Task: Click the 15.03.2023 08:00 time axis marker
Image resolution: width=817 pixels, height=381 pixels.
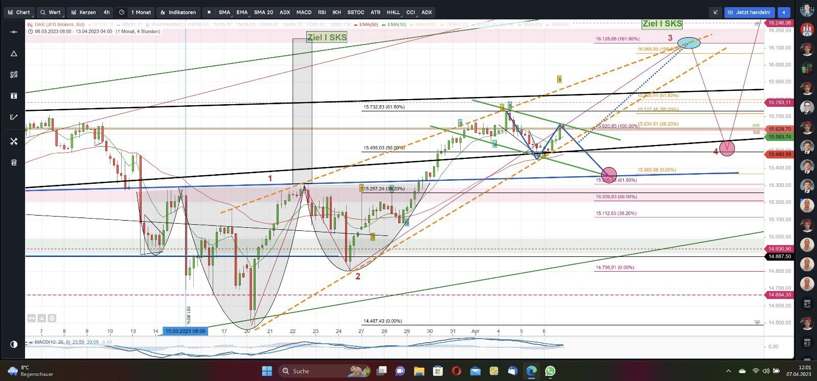Action: point(185,331)
